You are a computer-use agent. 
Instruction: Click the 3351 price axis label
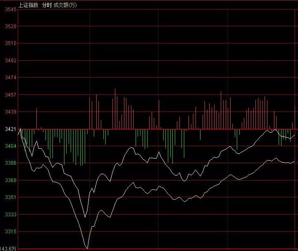(11, 197)
